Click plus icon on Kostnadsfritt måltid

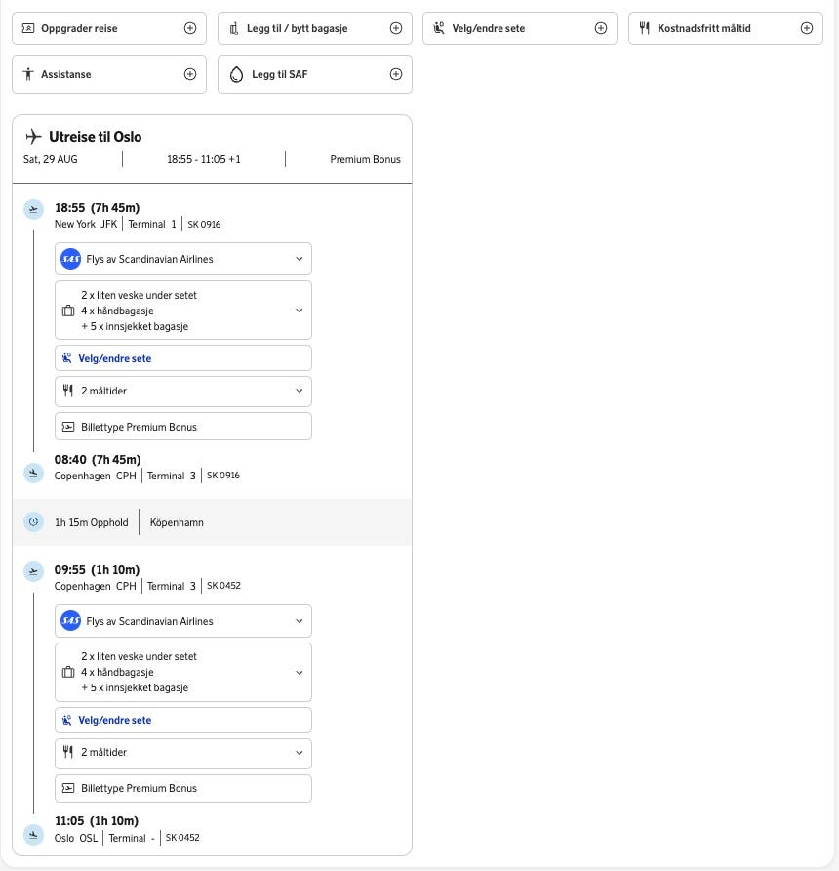coord(807,28)
